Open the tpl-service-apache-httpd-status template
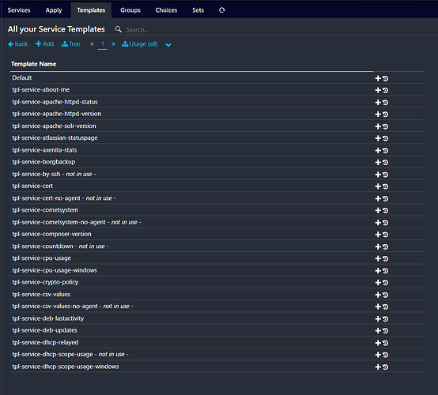The image size is (438, 395). pyautogui.click(x=55, y=102)
